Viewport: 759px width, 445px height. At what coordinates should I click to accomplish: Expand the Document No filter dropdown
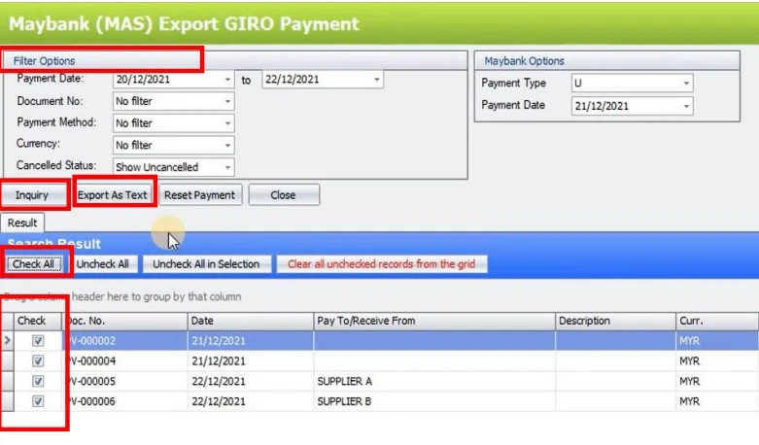click(x=227, y=101)
